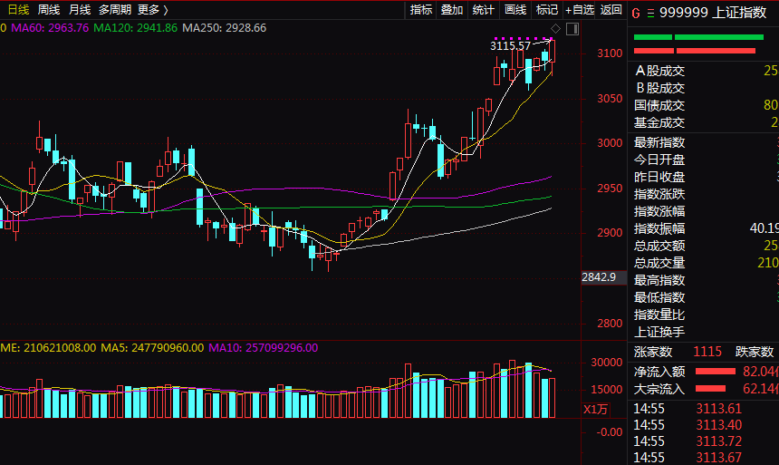Toggle the side panel layout icon
The width and height of the screenshot is (779, 465).
(x=572, y=29)
